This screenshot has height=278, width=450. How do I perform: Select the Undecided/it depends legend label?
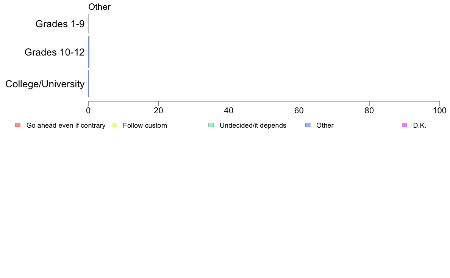253,125
